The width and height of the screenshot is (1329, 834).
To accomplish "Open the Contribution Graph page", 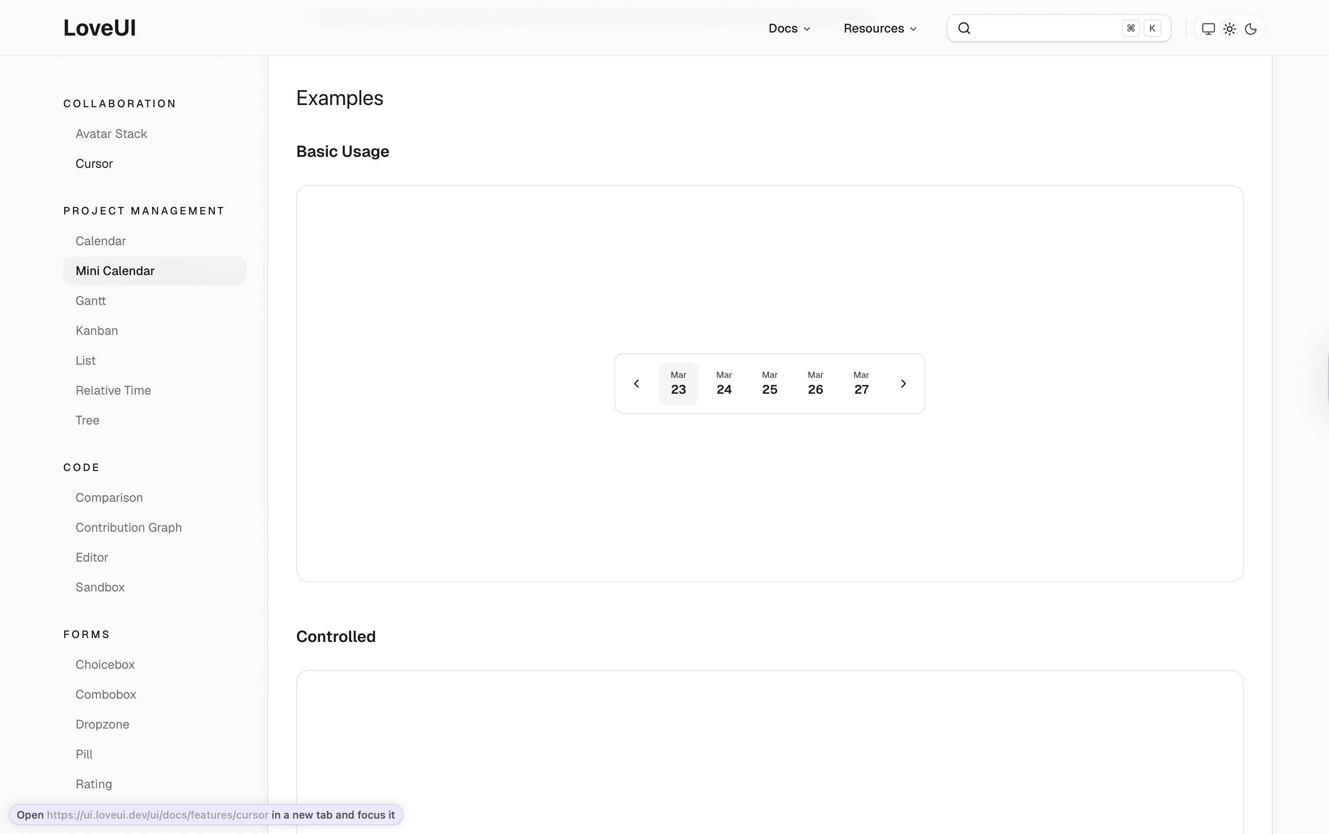I will coord(128,527).
